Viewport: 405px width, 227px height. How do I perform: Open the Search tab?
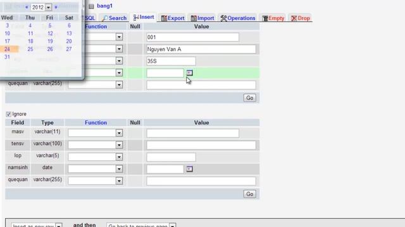point(114,18)
